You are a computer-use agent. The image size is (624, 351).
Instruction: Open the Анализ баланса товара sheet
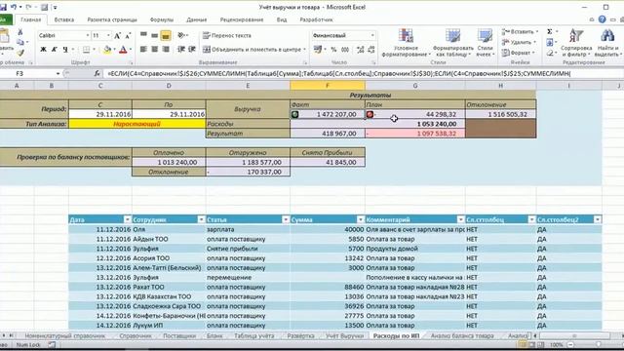(x=462, y=335)
